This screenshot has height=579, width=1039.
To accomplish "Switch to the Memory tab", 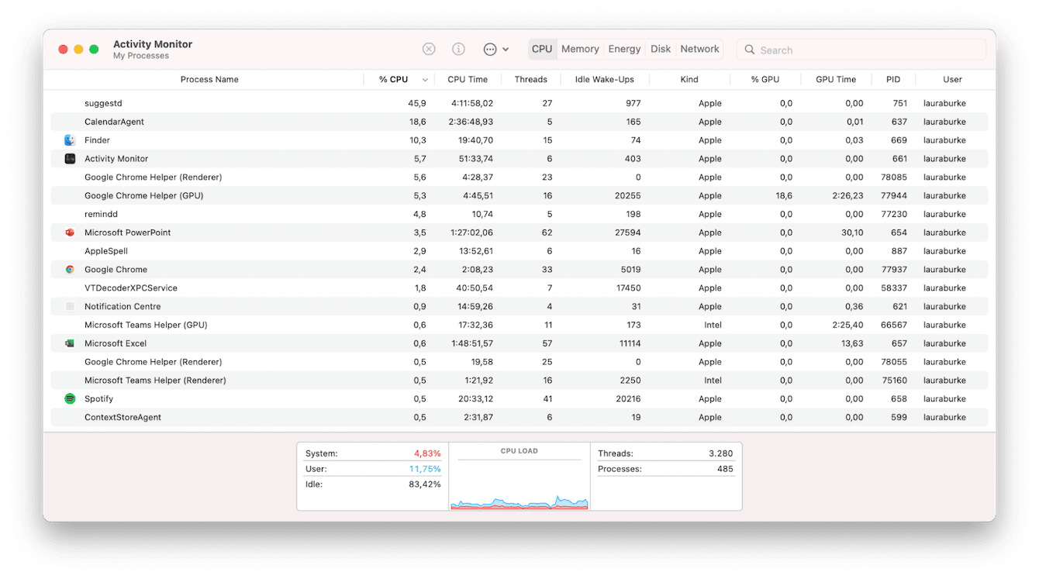I will pos(580,49).
